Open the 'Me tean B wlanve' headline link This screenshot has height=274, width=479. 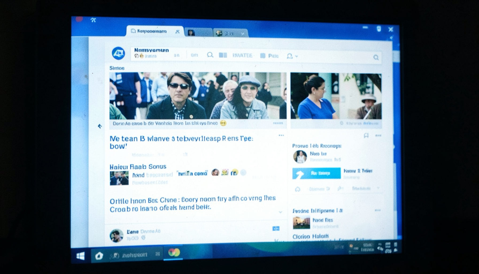pyautogui.click(x=181, y=142)
